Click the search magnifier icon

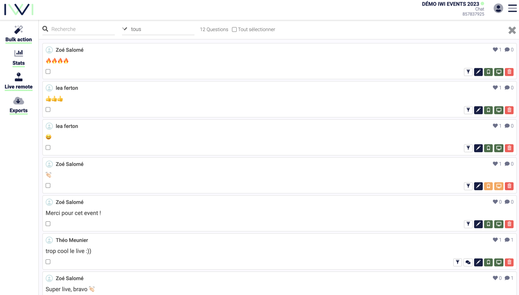[45, 29]
